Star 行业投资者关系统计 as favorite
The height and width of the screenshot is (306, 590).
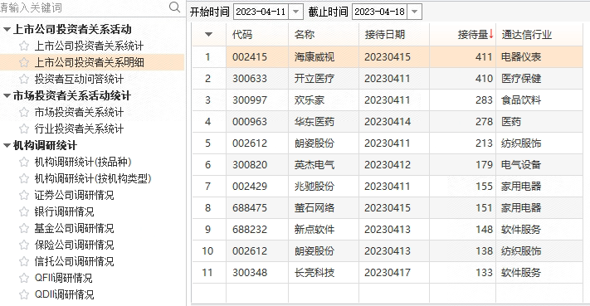point(24,129)
